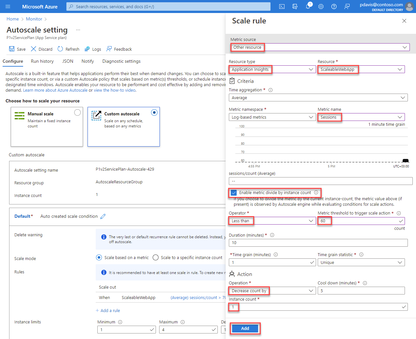The image size is (416, 339).
Task: Open Cloud Shell from the top bar
Action: click(282, 7)
